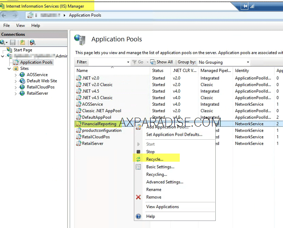
Task: Click the blue Help question mark icon
Action: pos(138,216)
